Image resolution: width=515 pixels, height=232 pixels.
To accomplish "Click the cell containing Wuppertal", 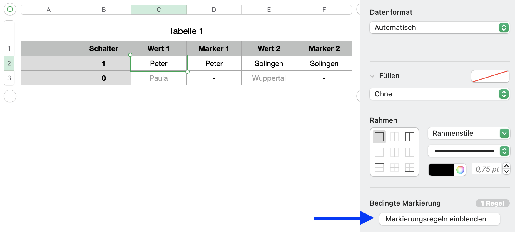I will (269, 78).
